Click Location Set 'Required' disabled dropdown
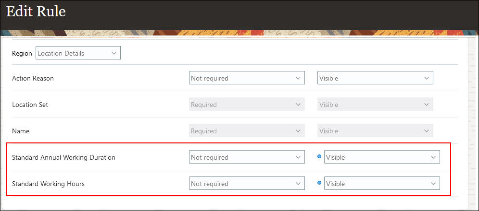Screen dimensions: 479x211 tap(247, 105)
